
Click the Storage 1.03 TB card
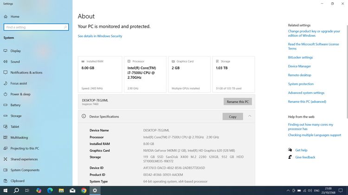233,74
